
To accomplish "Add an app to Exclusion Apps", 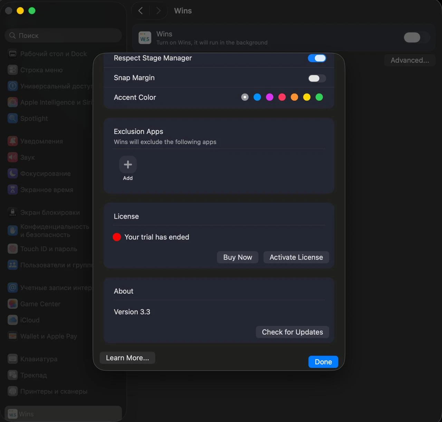I will [128, 165].
